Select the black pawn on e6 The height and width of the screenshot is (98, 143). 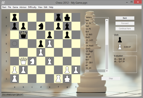click(x=50, y=35)
